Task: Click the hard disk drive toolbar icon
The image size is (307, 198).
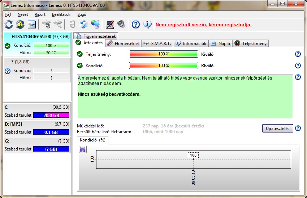Action: pyautogui.click(x=32, y=24)
